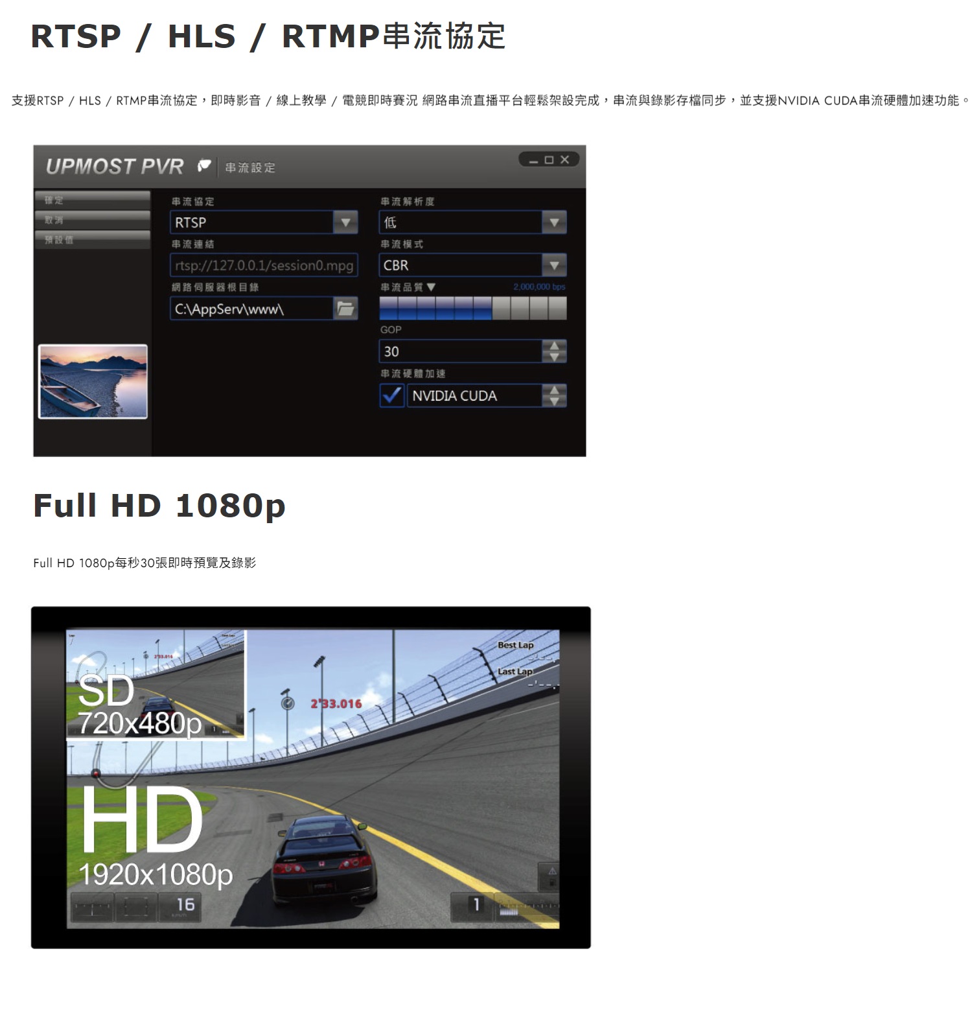Select the lake boat preview thumbnail
This screenshot has width=972, height=1010.
pyautogui.click(x=93, y=381)
